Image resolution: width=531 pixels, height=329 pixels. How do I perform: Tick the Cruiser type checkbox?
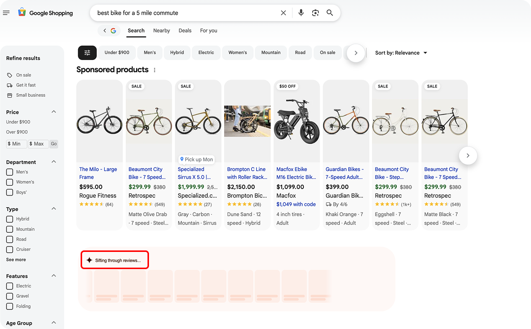coord(10,249)
